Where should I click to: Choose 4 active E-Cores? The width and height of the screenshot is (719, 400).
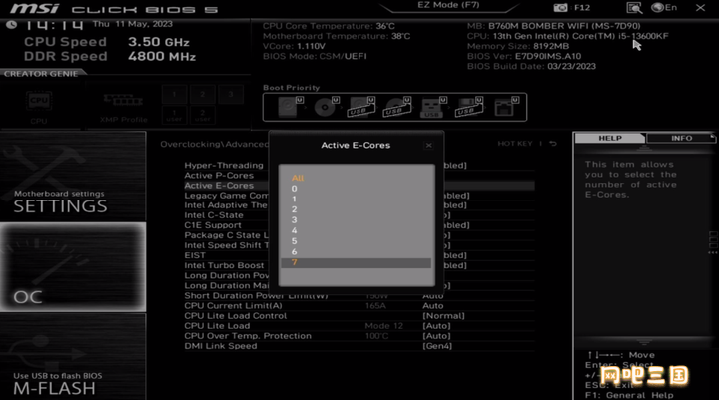(356, 230)
